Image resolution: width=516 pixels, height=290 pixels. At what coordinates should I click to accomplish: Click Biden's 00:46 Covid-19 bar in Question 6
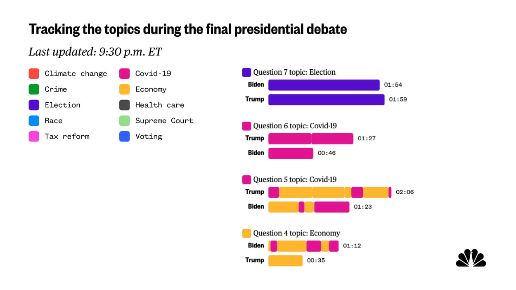(x=291, y=153)
